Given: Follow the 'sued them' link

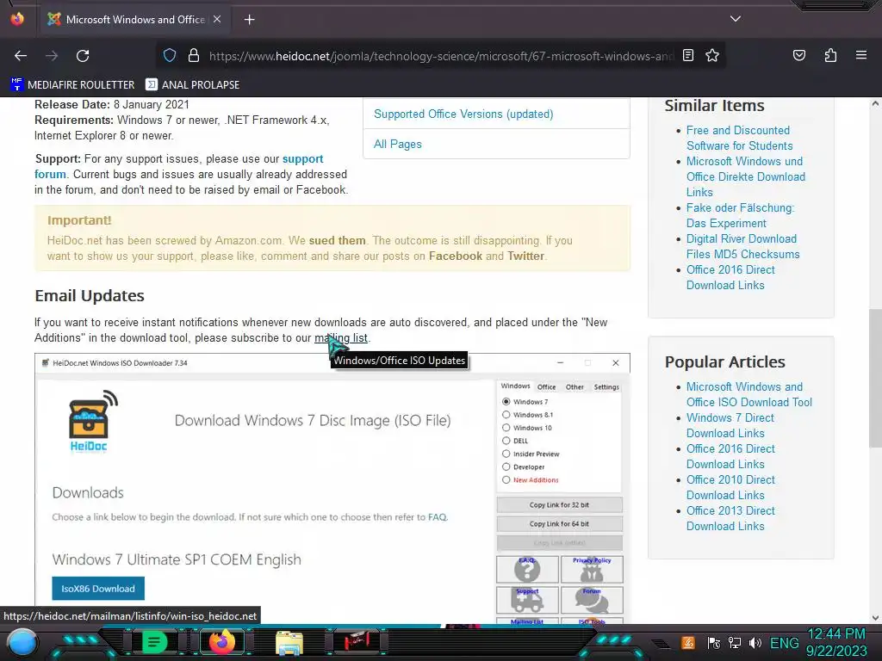Looking at the screenshot, I should pos(337,241).
